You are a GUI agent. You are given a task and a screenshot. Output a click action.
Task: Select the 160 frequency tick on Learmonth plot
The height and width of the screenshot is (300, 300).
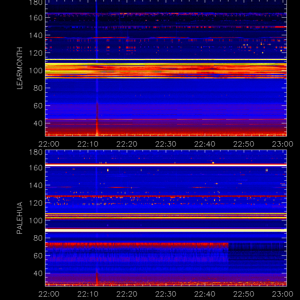pos(36,18)
